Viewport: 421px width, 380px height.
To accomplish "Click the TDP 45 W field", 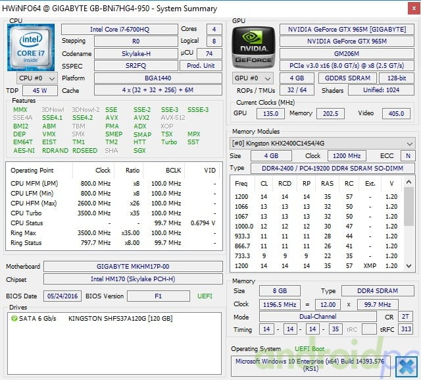I will pos(40,91).
